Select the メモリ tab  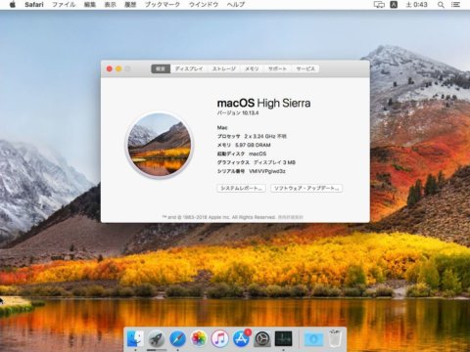click(x=252, y=68)
